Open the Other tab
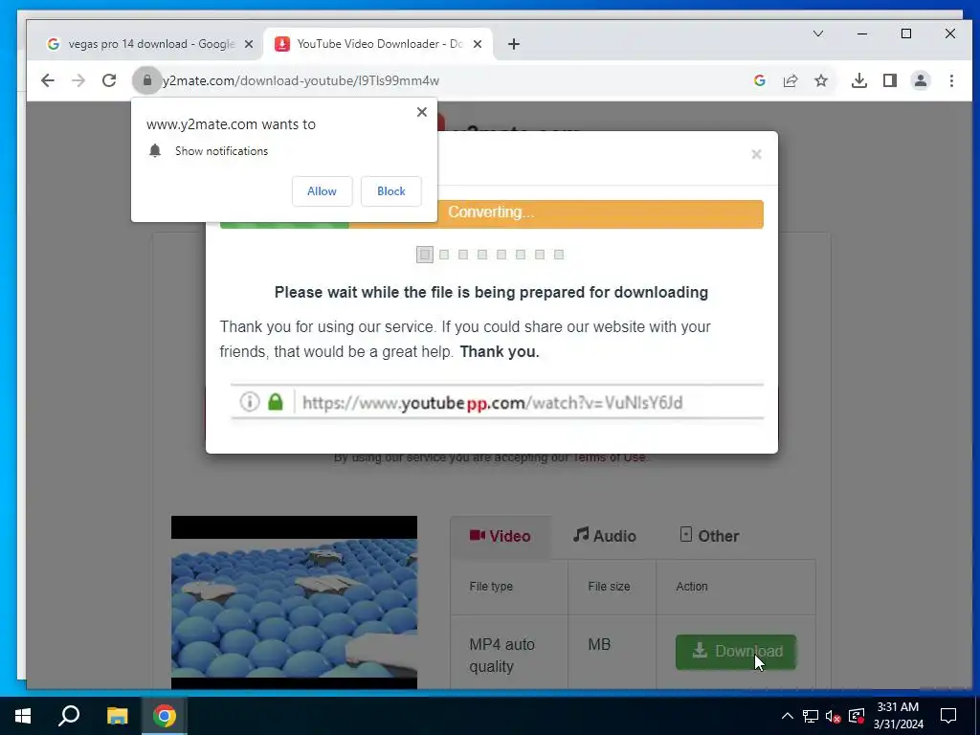This screenshot has height=735, width=980. [x=709, y=536]
